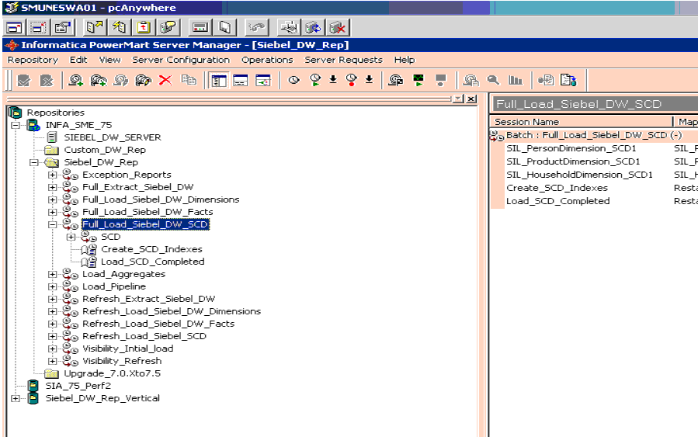The width and height of the screenshot is (698, 437).
Task: Click the red X delete icon in Informatica toolbar
Action: (x=165, y=80)
